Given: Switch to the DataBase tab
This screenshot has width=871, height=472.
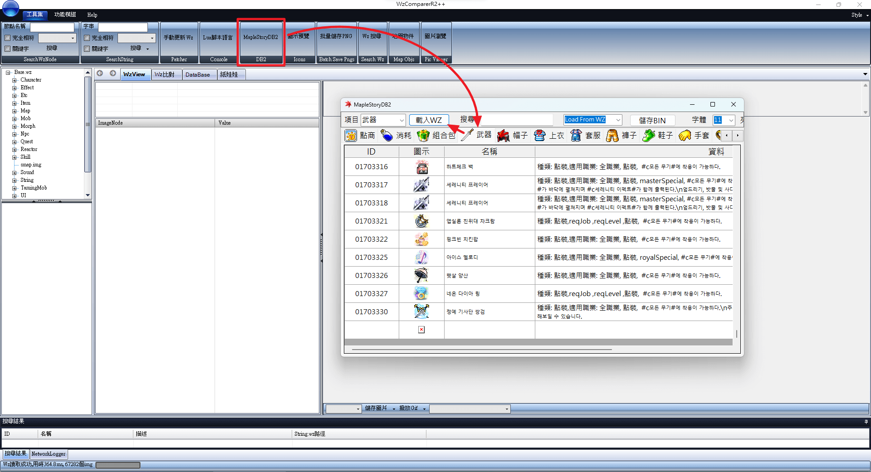Looking at the screenshot, I should 198,74.
